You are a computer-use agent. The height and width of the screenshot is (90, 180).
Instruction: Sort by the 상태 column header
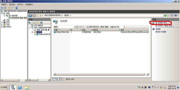[x=86, y=30]
